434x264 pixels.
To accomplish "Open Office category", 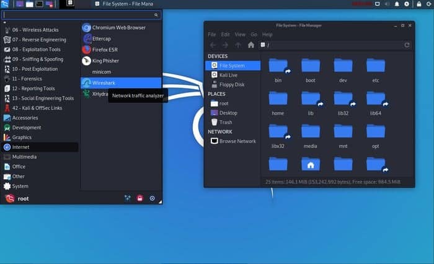I will pos(40,167).
